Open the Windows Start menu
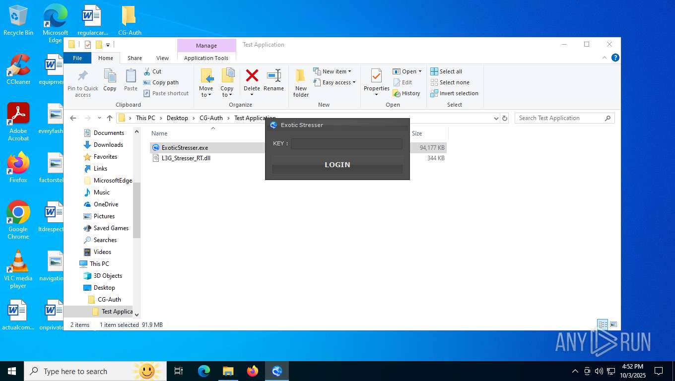 click(12, 371)
